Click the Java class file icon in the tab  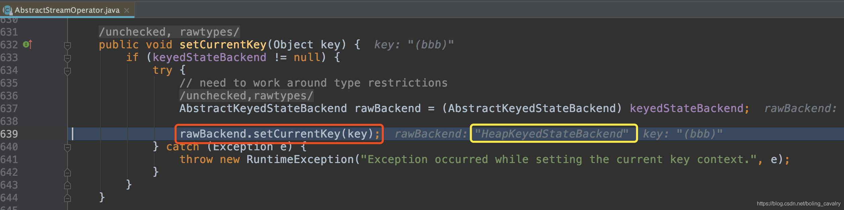point(7,10)
